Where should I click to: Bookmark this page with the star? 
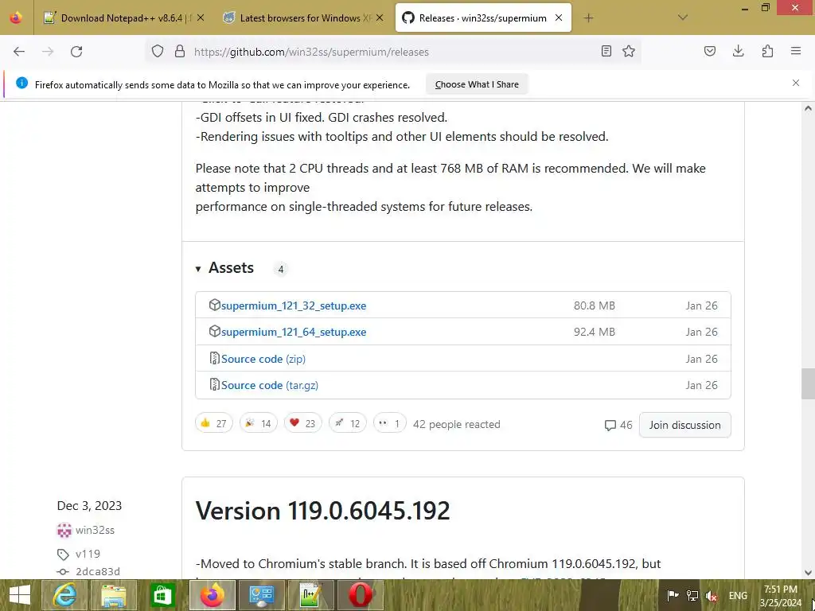629,52
